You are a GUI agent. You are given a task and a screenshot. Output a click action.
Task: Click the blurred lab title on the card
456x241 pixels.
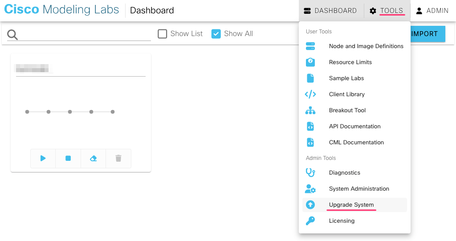[x=32, y=69]
